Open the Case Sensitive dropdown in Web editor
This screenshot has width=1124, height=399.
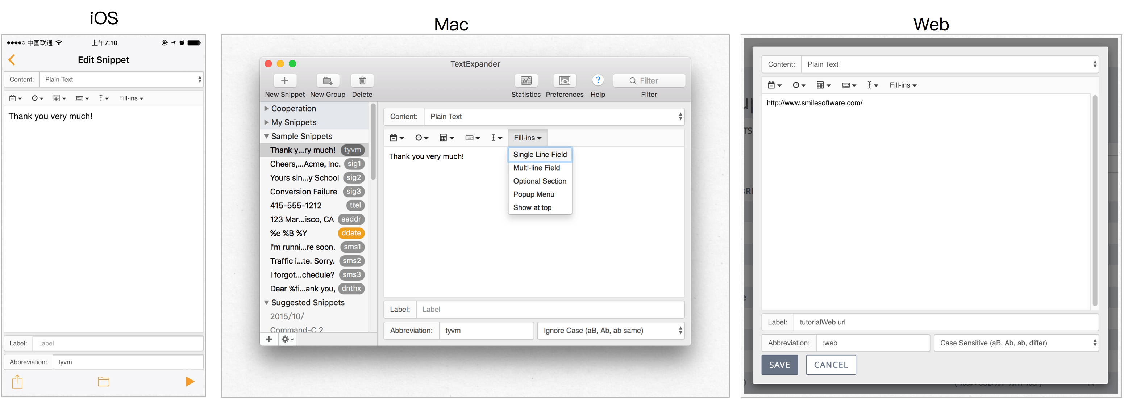click(x=1016, y=343)
